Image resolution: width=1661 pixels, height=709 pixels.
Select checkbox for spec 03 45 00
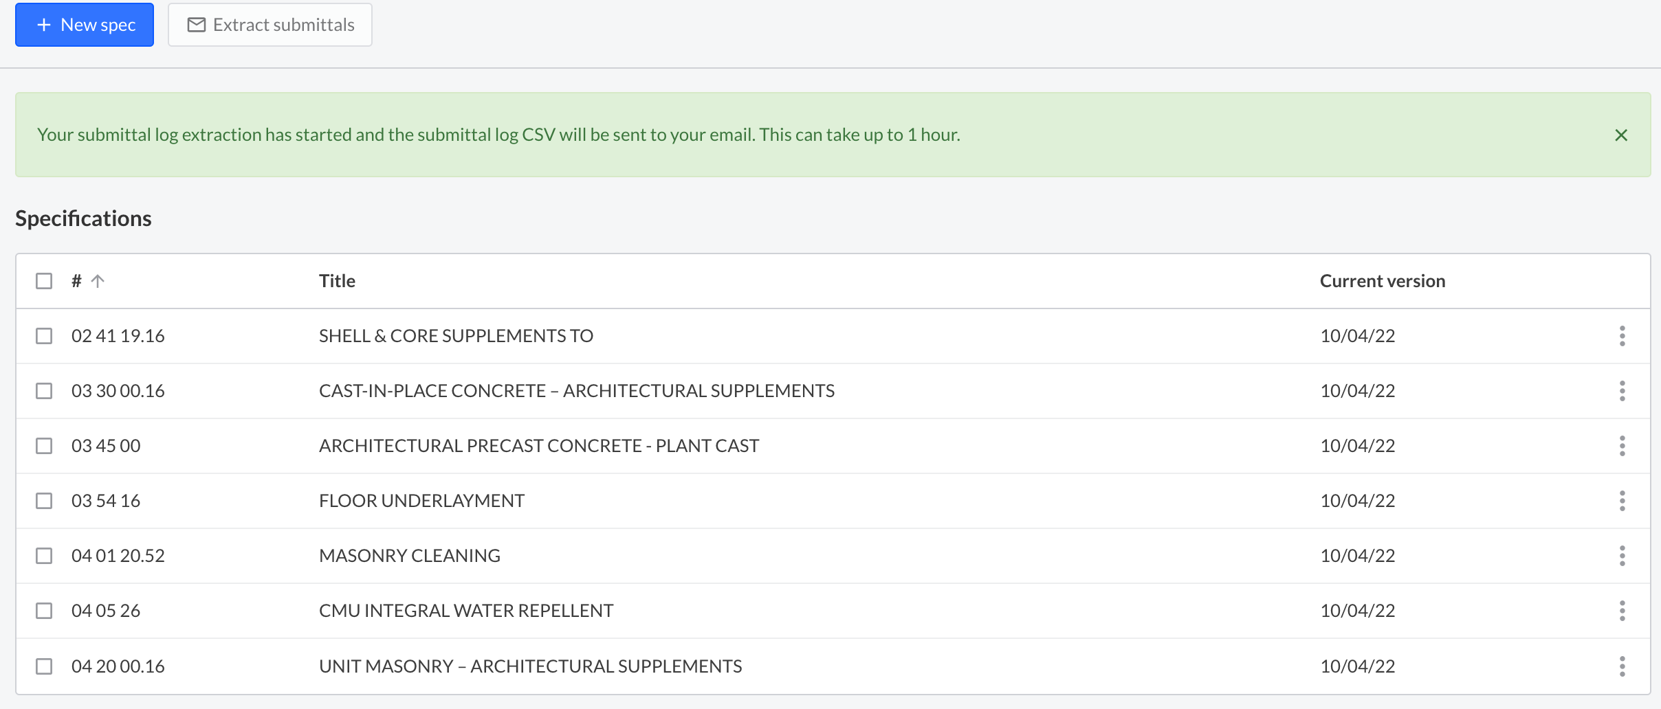coord(44,446)
